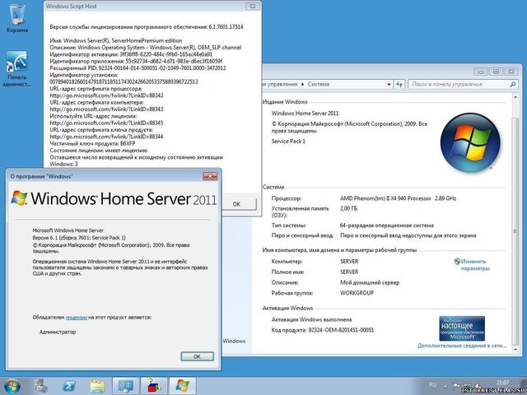Click the RU language indicator in the tray
The image size is (527, 395).
[x=432, y=385]
